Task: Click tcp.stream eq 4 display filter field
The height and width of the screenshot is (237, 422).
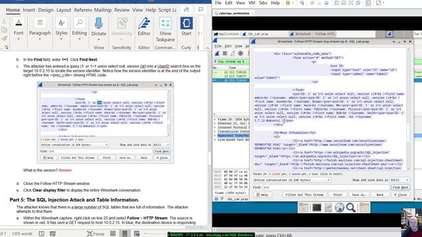Action: 233,61
